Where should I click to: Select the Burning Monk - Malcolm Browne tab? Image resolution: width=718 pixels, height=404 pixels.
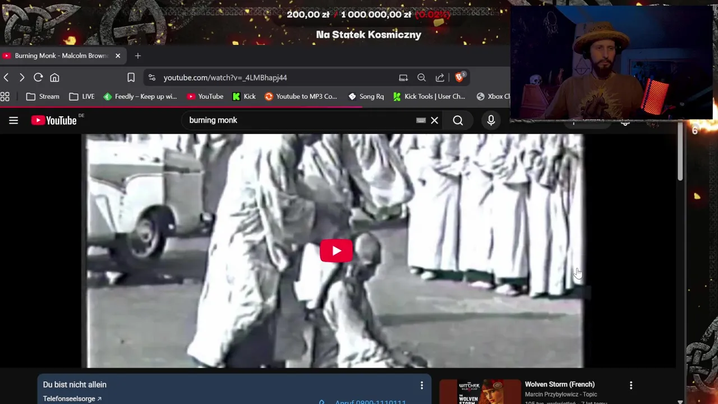(x=61, y=56)
